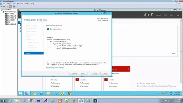Open Chrome on remote taskbar

tap(70, 93)
